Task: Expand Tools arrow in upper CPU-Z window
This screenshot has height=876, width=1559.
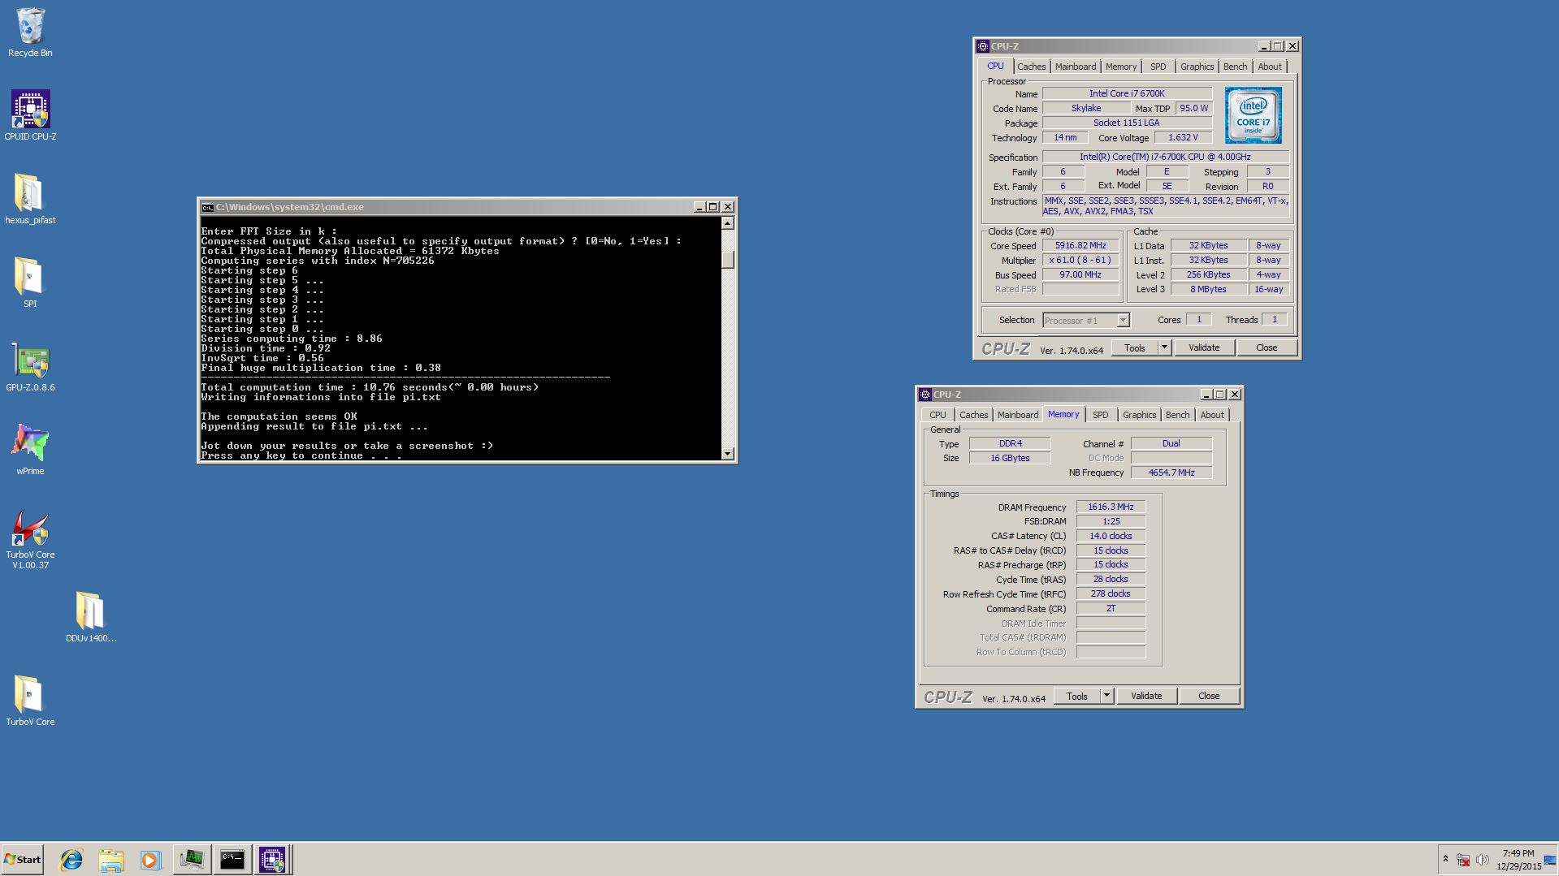Action: tap(1164, 347)
